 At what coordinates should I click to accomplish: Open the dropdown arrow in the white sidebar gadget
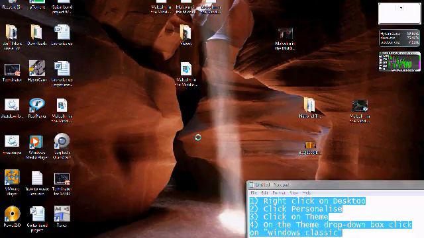tap(401, 8)
